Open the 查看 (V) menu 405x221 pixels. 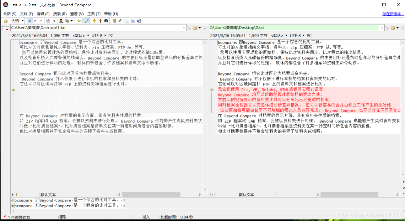click(77, 14)
